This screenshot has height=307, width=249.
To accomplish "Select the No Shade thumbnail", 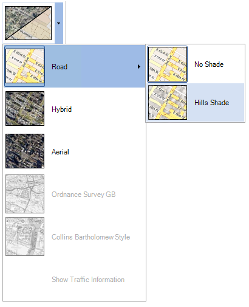I will pos(168,64).
